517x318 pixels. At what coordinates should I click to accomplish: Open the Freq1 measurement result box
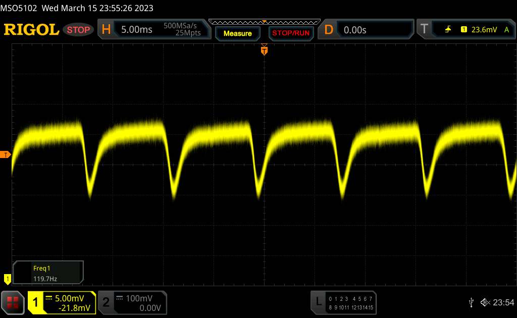(48, 273)
